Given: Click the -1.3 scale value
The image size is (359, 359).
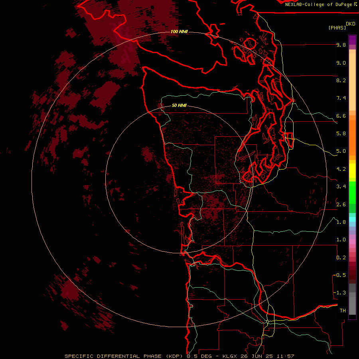Looking at the screenshot, I should 340,293.
